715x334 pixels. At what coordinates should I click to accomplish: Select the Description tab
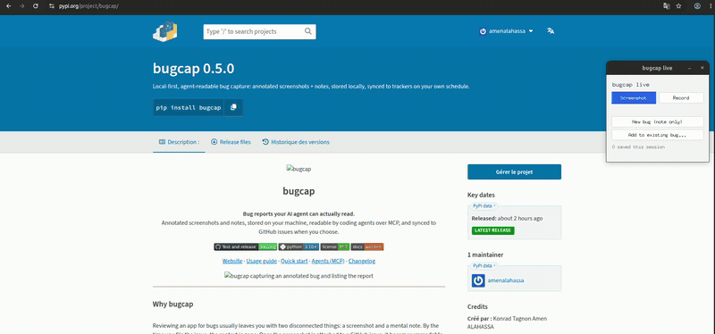click(x=179, y=142)
